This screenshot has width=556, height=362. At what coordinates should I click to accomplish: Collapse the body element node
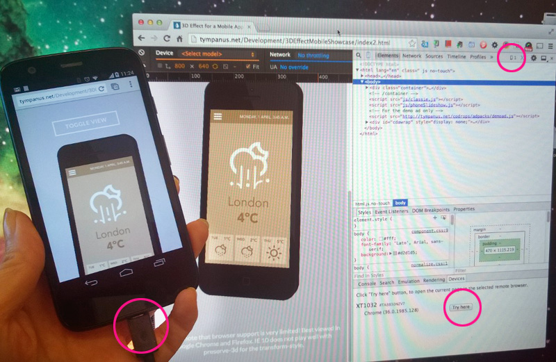click(362, 81)
